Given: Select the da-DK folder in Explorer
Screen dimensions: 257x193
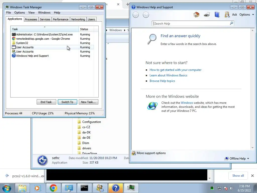Looking at the screenshot, I should click(x=84, y=132).
